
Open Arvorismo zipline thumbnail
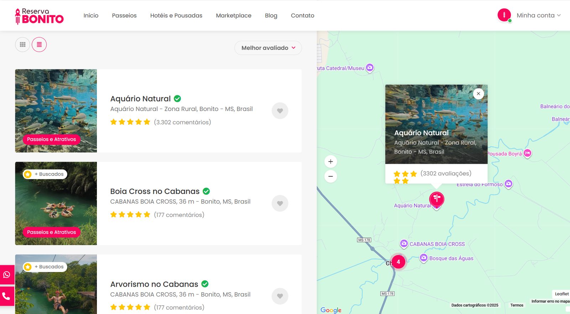(x=56, y=284)
